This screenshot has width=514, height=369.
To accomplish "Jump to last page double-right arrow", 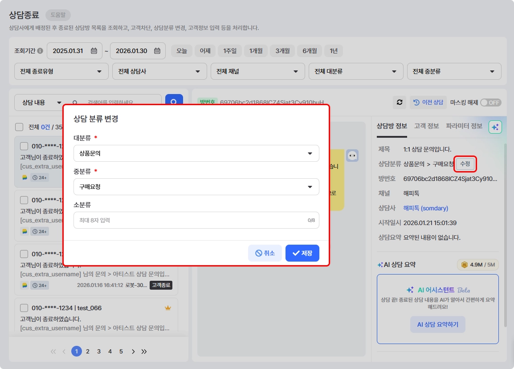I will pyautogui.click(x=144, y=351).
